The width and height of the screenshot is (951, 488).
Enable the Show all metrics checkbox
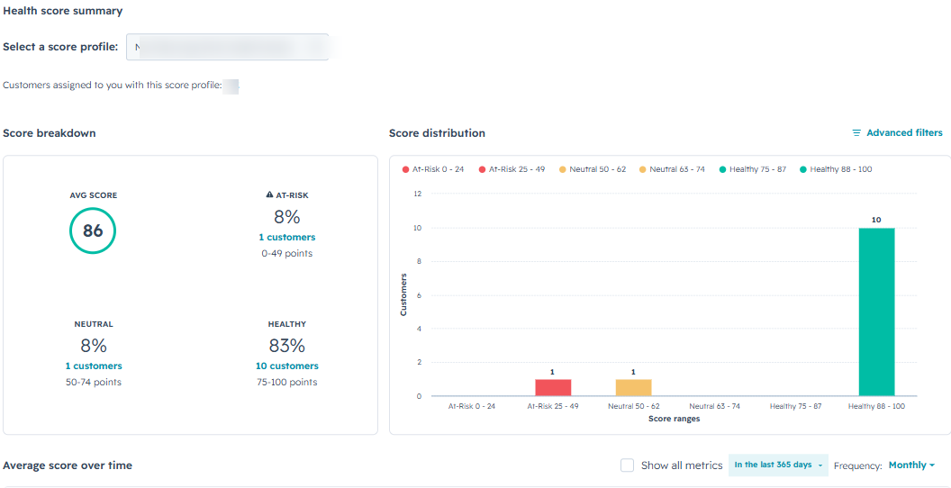[x=627, y=465]
